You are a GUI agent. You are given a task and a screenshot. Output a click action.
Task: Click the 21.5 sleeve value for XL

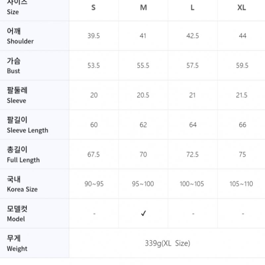pos(242,95)
